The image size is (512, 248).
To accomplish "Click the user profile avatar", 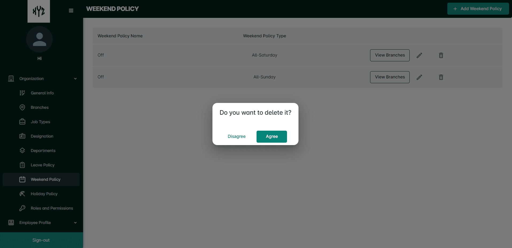I will point(39,39).
